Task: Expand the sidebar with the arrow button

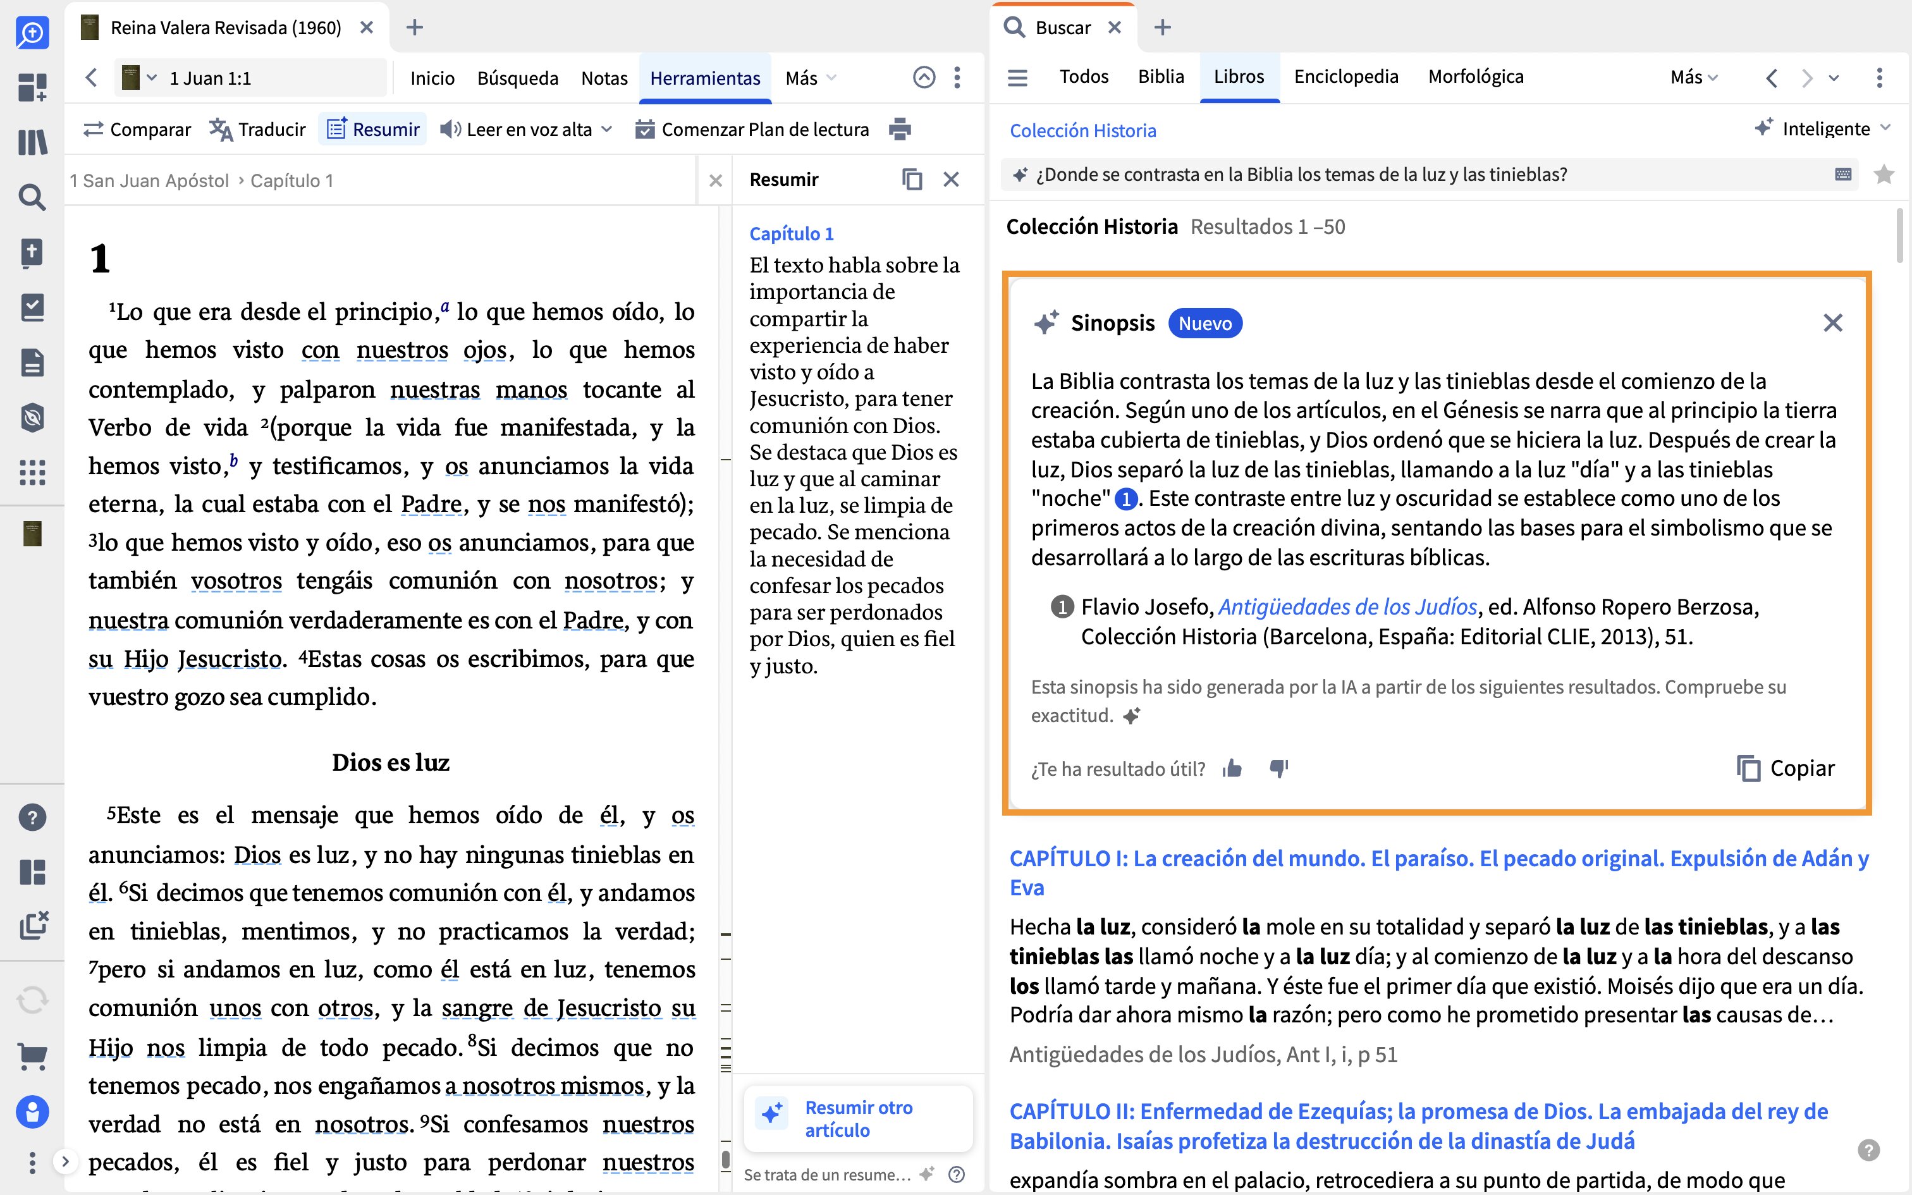Action: pyautogui.click(x=66, y=1162)
